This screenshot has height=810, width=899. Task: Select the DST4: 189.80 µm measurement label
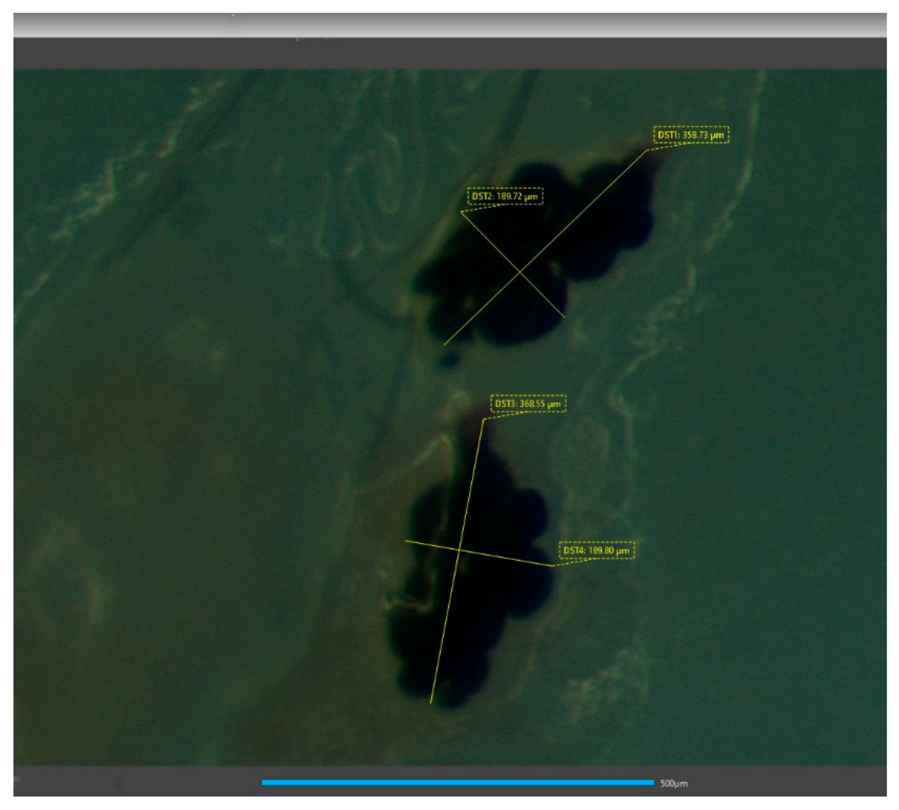(x=596, y=551)
